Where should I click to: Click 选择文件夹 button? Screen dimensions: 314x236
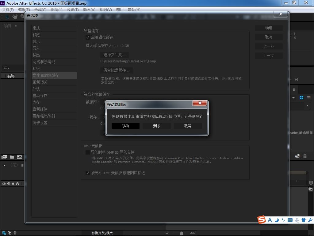click(x=114, y=55)
